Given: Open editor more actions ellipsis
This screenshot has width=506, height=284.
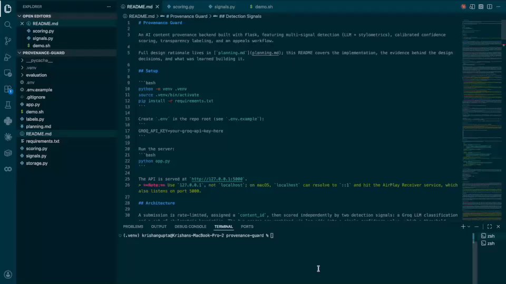Looking at the screenshot, I should pos(498,6).
